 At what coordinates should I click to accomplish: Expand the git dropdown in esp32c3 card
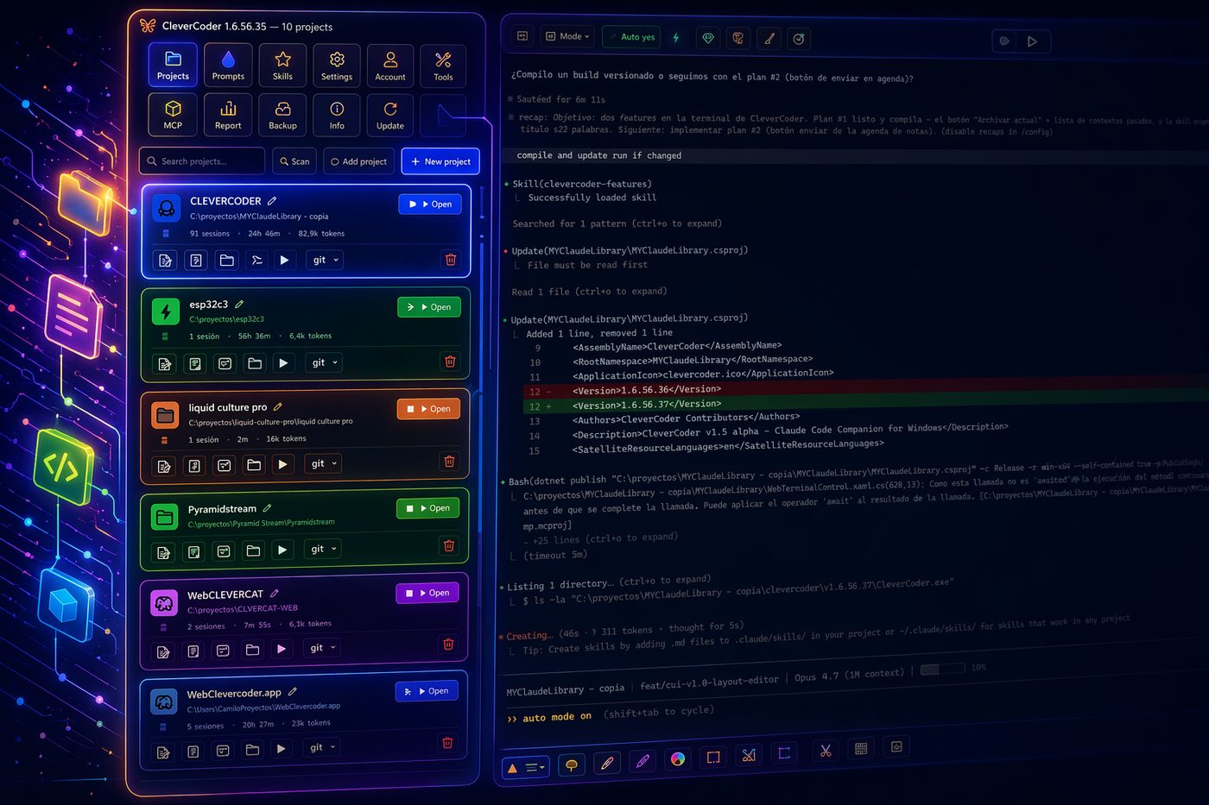tap(325, 362)
